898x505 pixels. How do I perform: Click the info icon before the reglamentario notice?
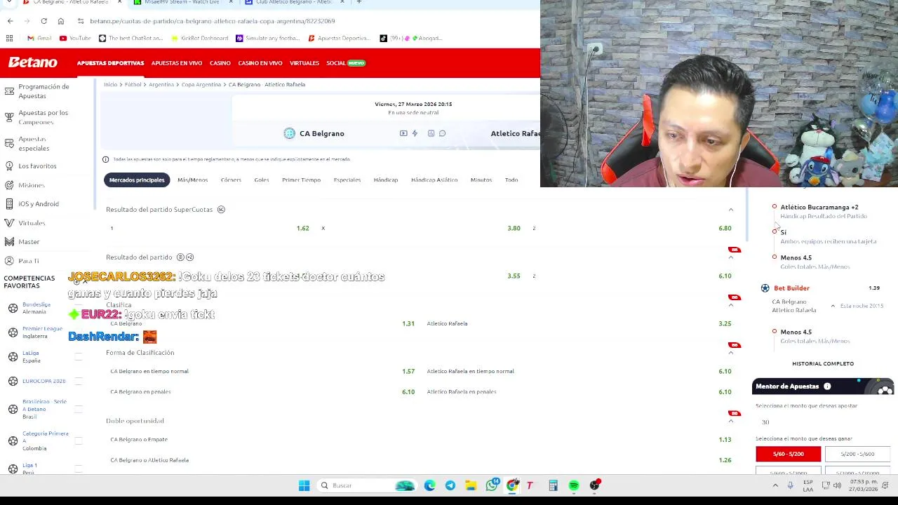tap(106, 159)
